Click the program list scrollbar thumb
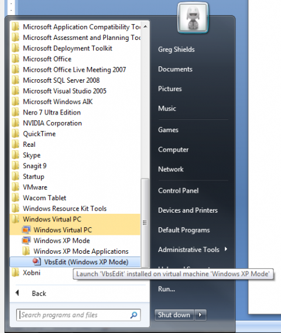 click(145, 223)
